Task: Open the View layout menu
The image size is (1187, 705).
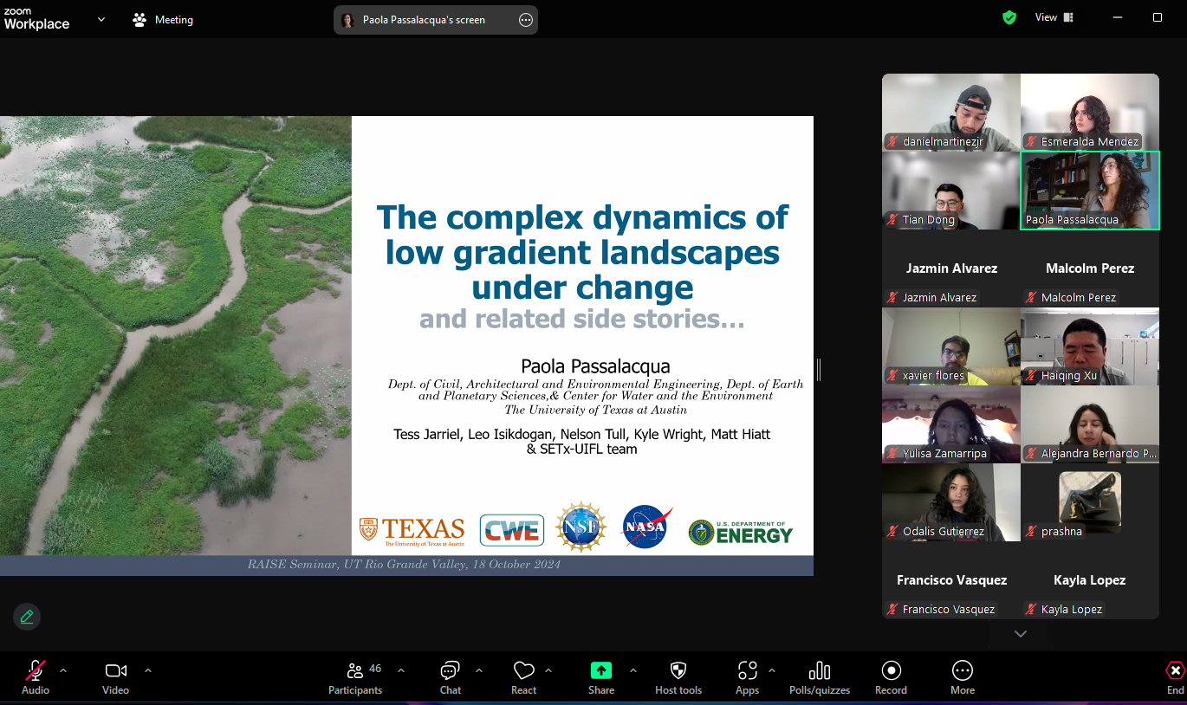Action: pyautogui.click(x=1054, y=17)
